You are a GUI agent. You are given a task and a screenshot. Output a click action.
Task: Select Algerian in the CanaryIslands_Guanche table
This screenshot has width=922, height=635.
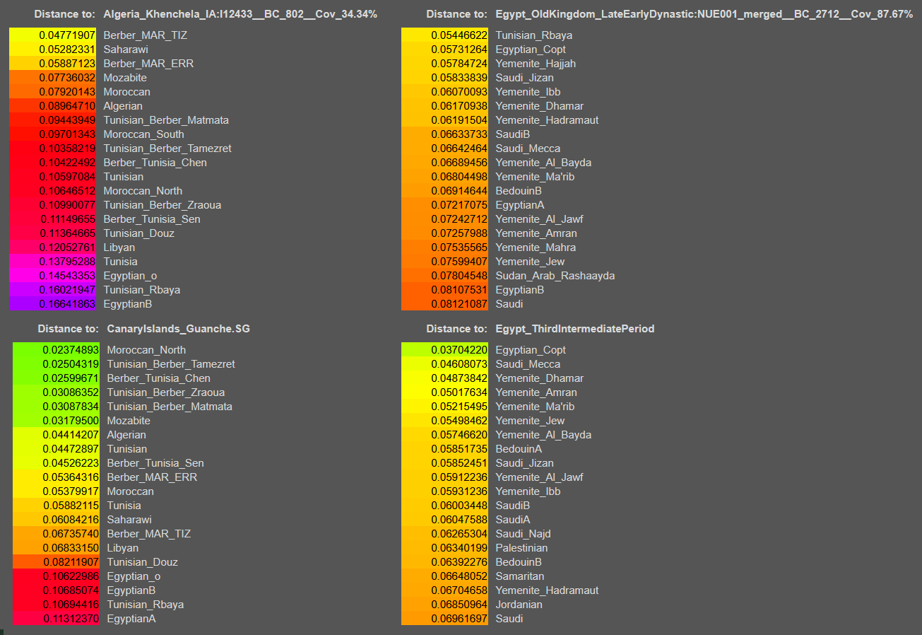click(126, 435)
